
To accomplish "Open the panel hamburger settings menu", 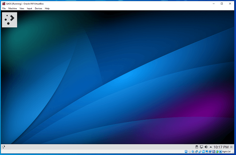I will [x=232, y=147].
